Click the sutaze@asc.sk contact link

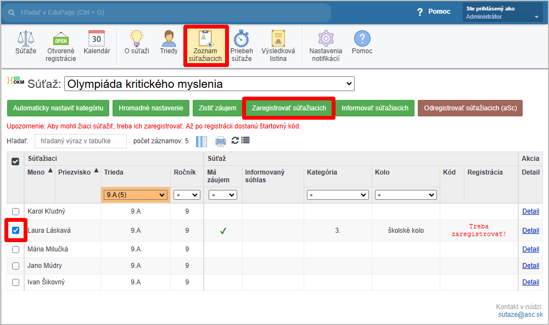pyautogui.click(x=520, y=315)
